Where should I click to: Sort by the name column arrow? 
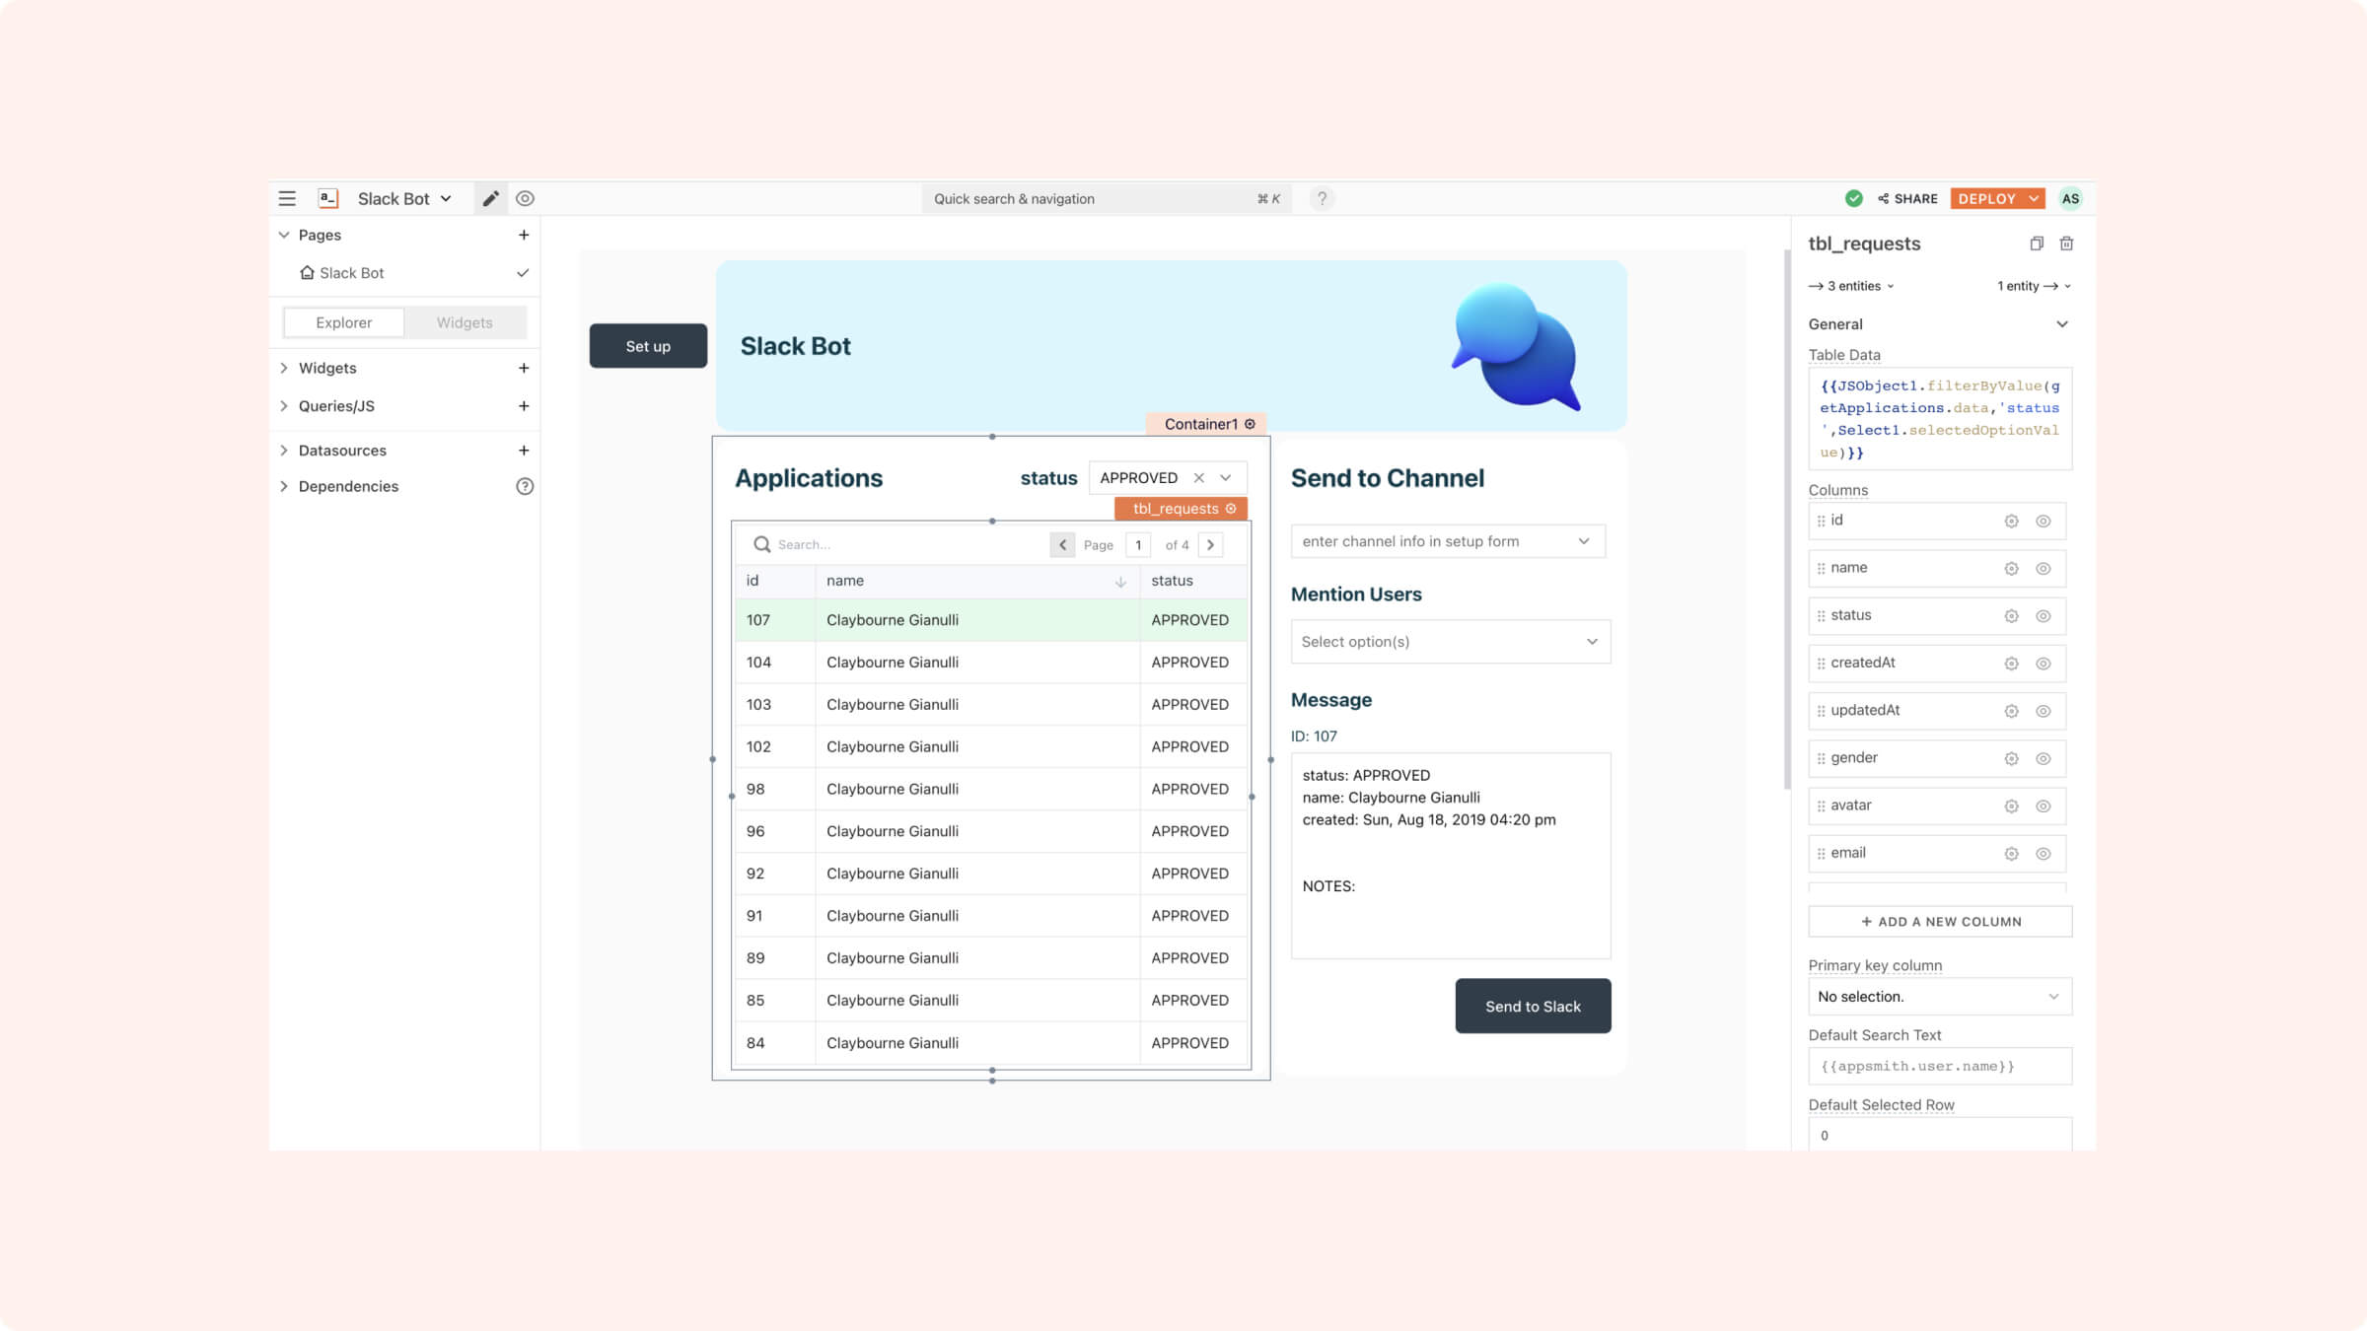[1120, 582]
